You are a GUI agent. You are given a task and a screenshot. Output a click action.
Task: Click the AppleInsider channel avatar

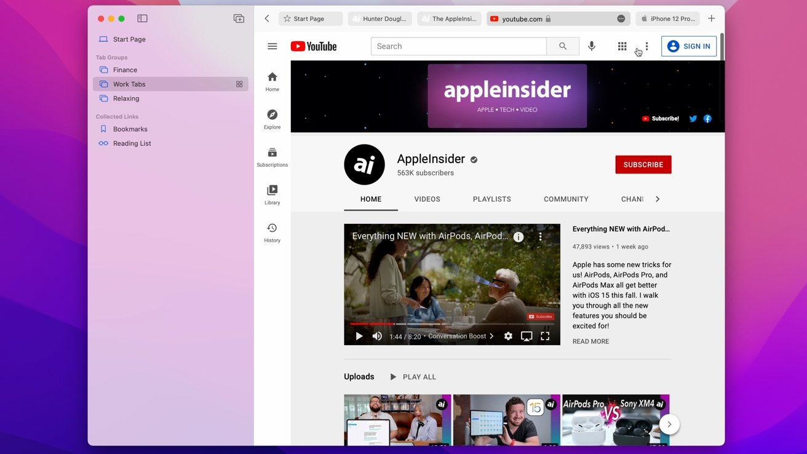point(364,164)
